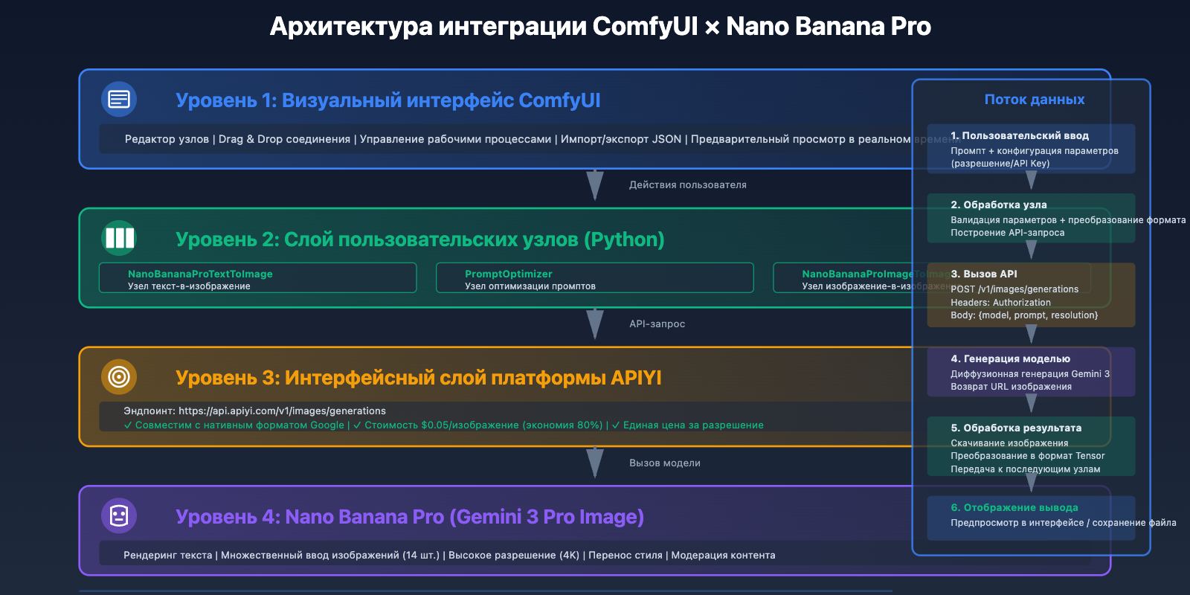The image size is (1190, 595).
Task: Click step '6. Отображение вывода'
Action: (x=1014, y=507)
